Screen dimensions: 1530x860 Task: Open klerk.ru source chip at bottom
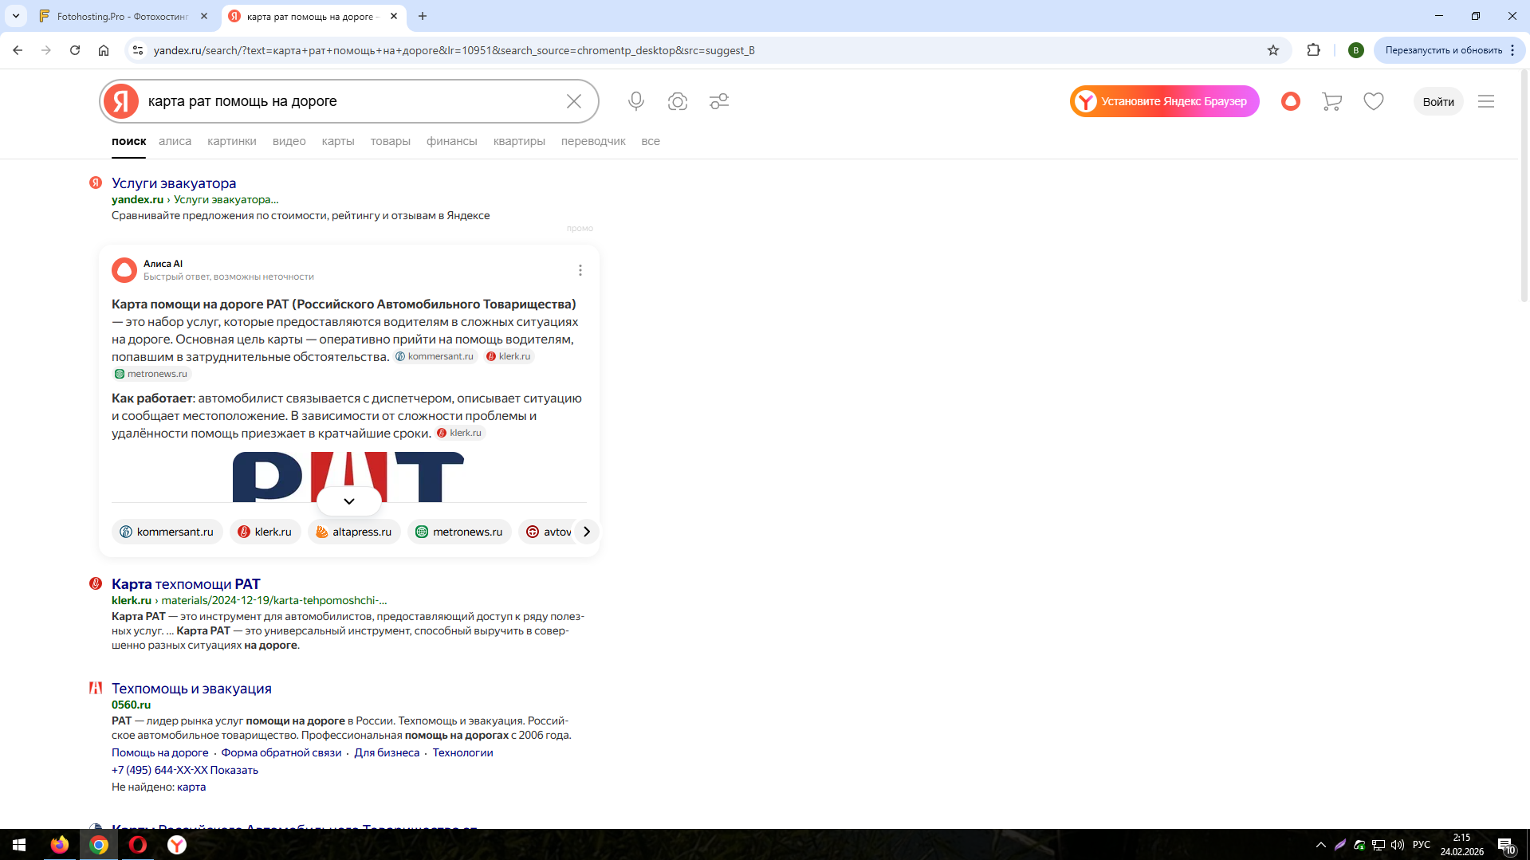click(x=265, y=532)
